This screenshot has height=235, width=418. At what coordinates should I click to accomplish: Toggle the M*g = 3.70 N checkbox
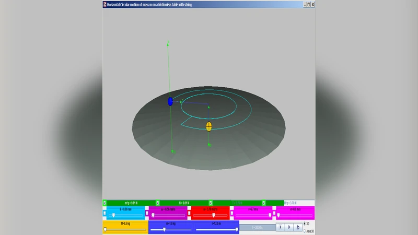coord(264,203)
